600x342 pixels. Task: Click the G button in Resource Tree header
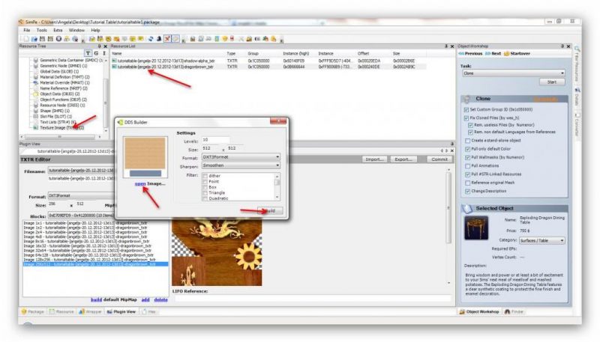[x=95, y=53]
